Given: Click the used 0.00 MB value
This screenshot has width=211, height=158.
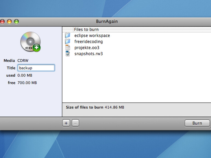Looking at the screenshot, I should pos(25,75).
